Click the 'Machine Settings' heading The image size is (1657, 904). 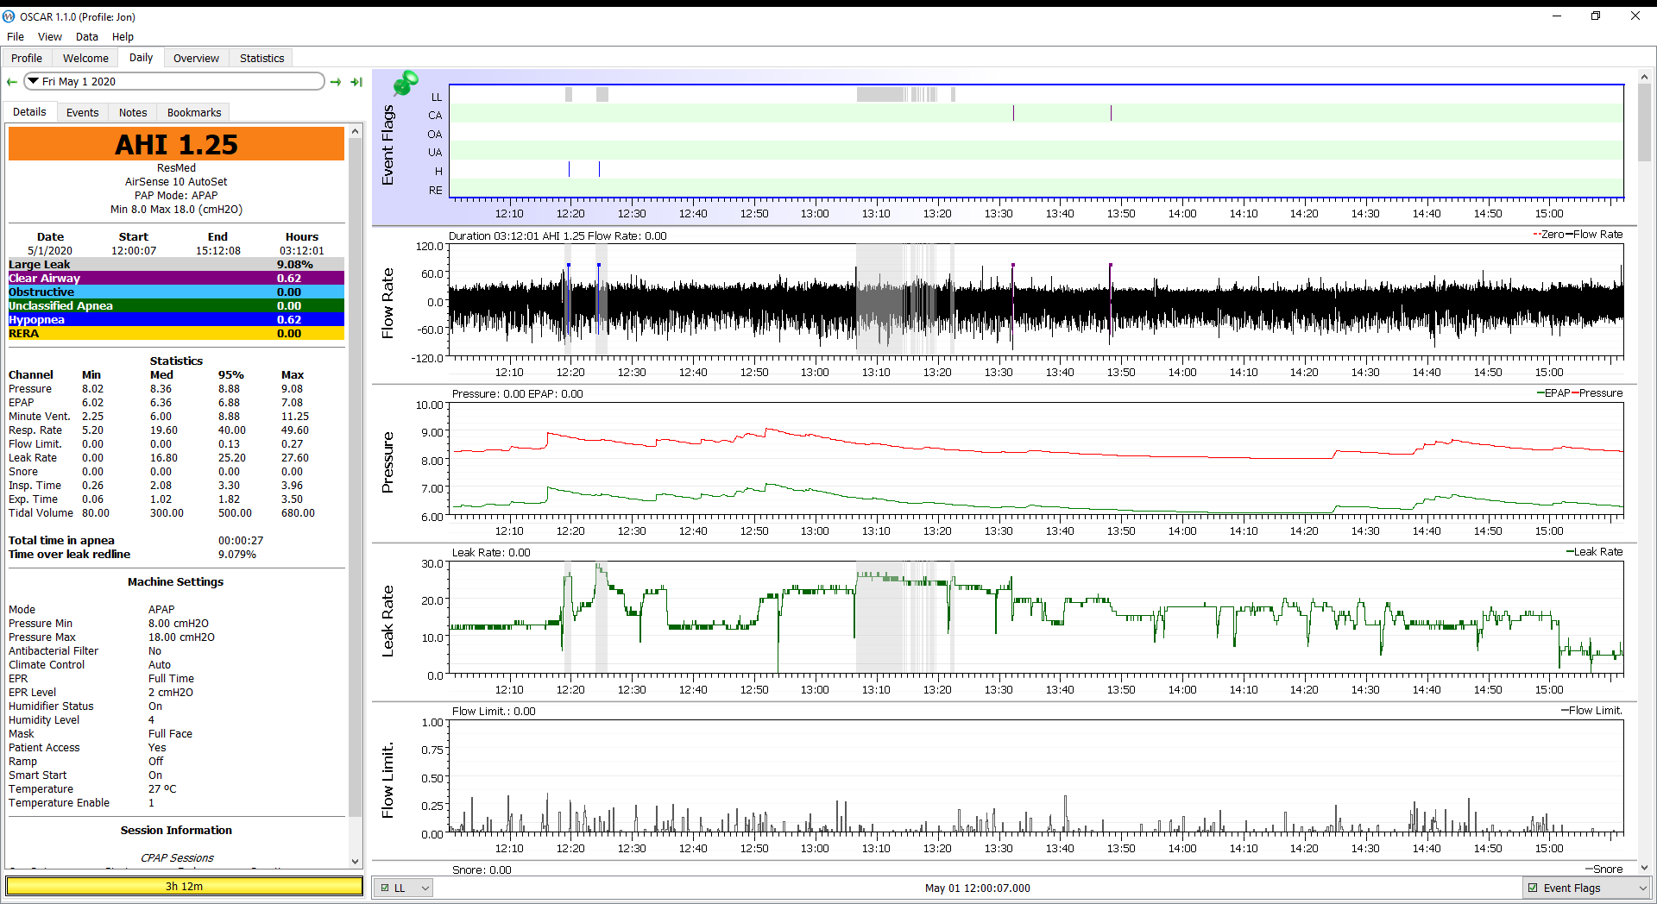click(175, 582)
